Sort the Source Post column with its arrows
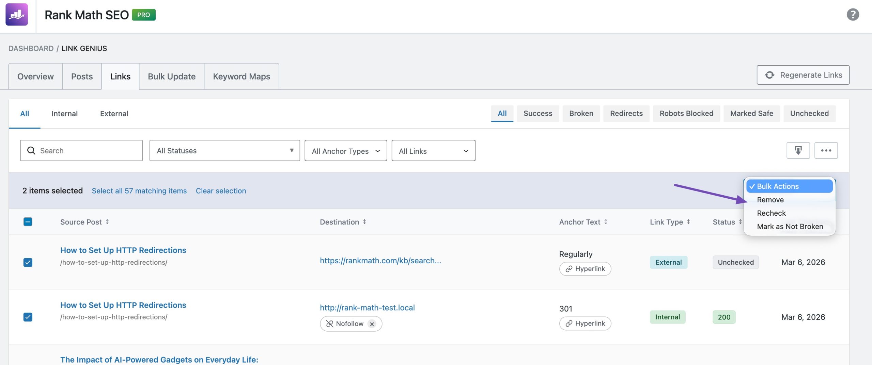This screenshot has height=365, width=872. point(107,222)
